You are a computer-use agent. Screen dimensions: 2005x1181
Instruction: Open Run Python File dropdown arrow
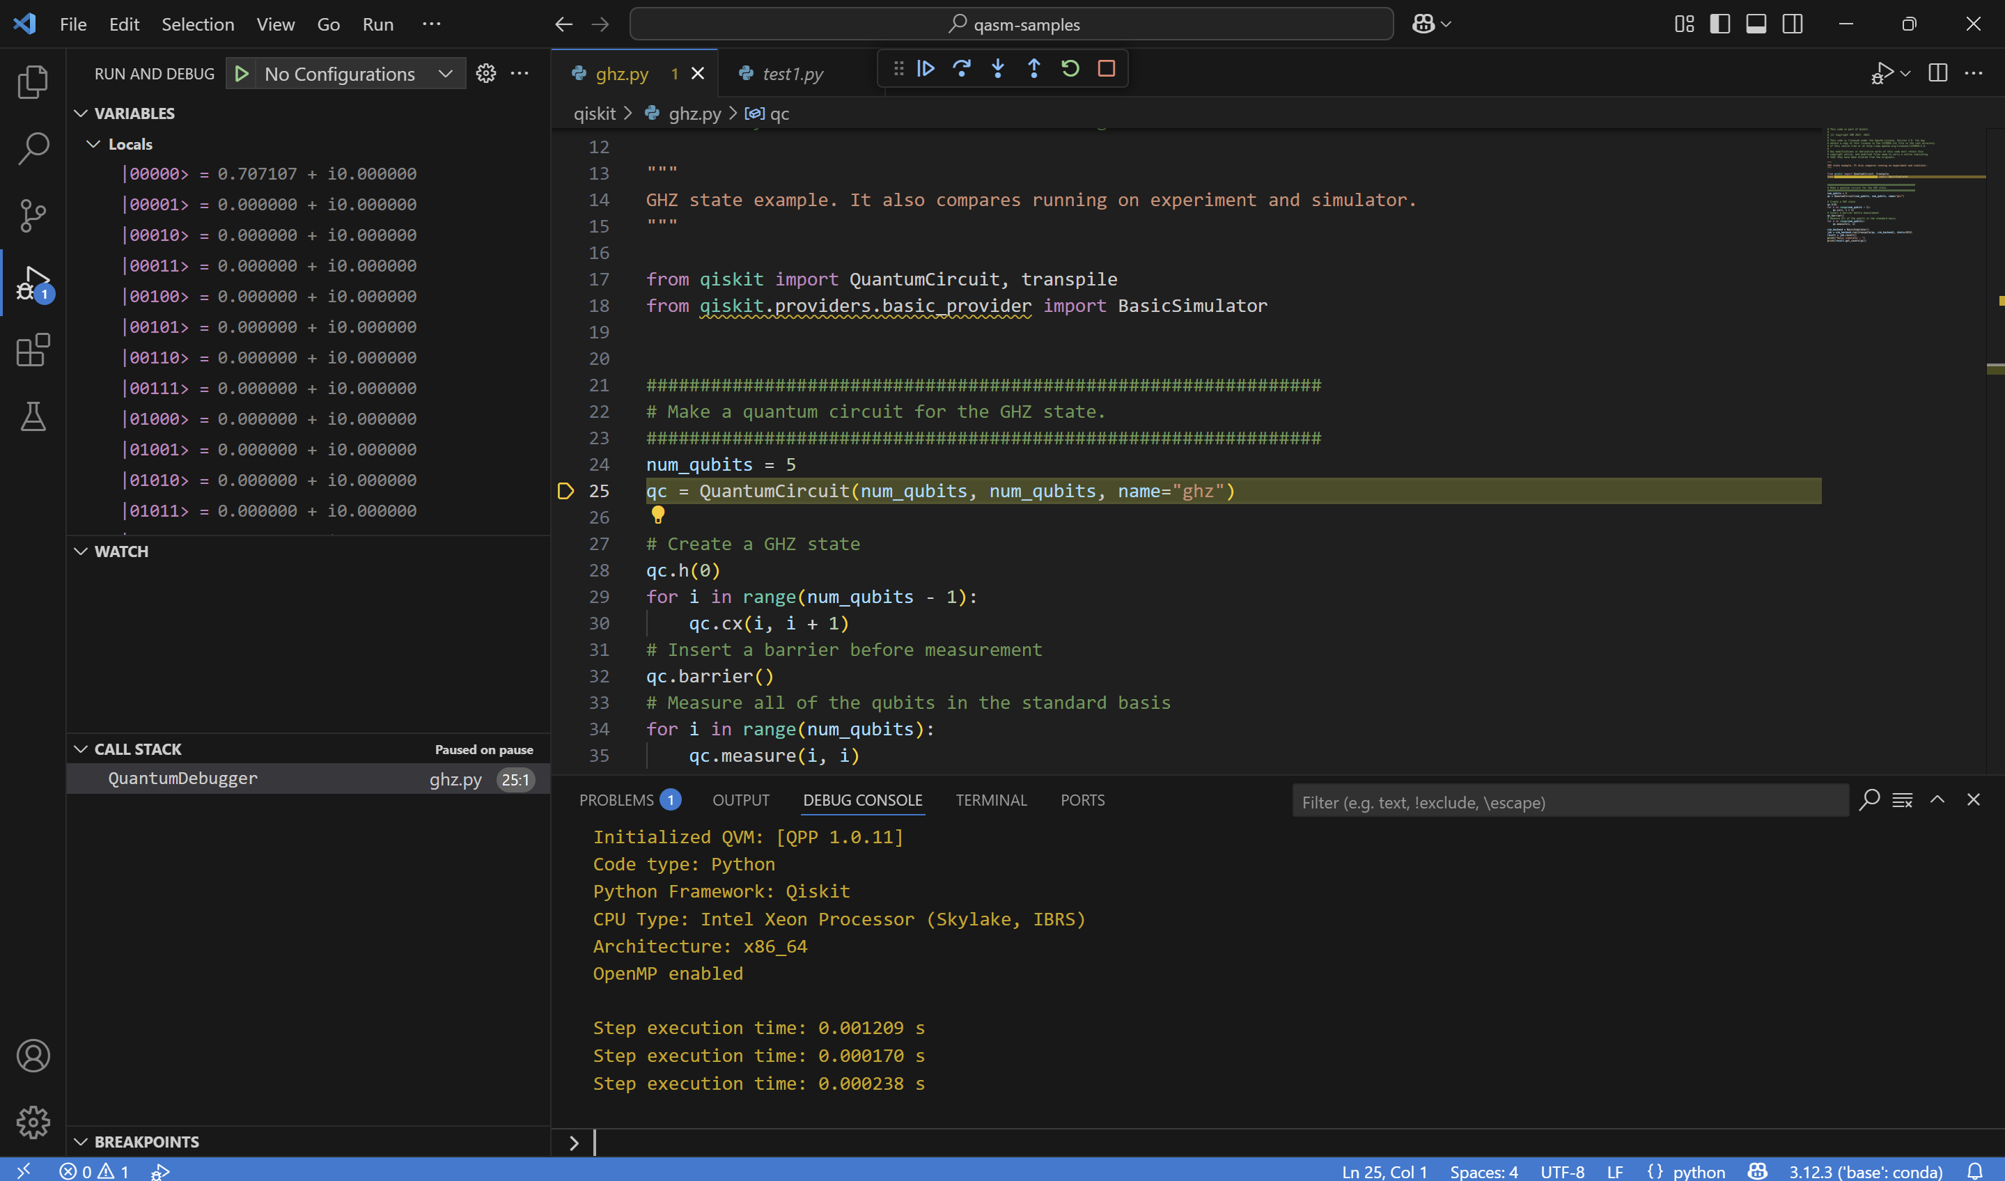point(1905,73)
